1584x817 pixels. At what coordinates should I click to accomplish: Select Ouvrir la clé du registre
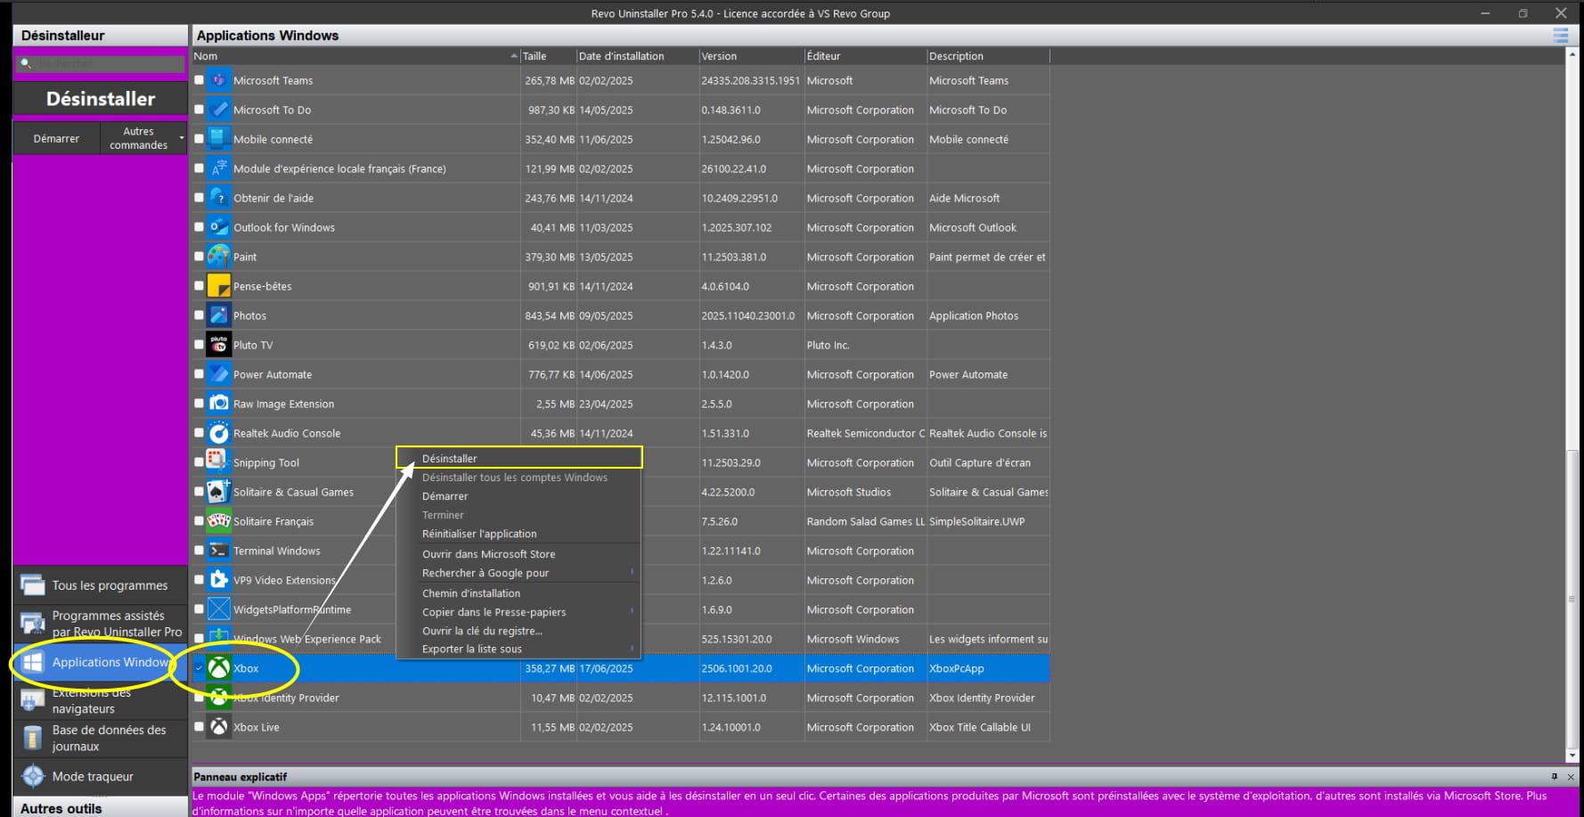tap(518, 631)
